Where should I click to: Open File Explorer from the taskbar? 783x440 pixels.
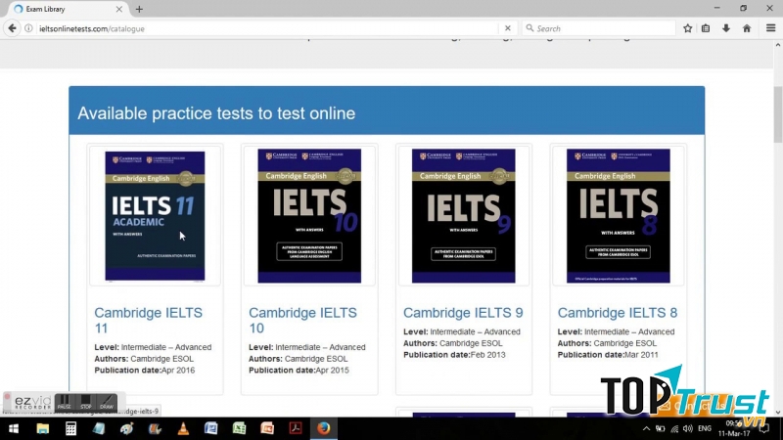pos(42,428)
